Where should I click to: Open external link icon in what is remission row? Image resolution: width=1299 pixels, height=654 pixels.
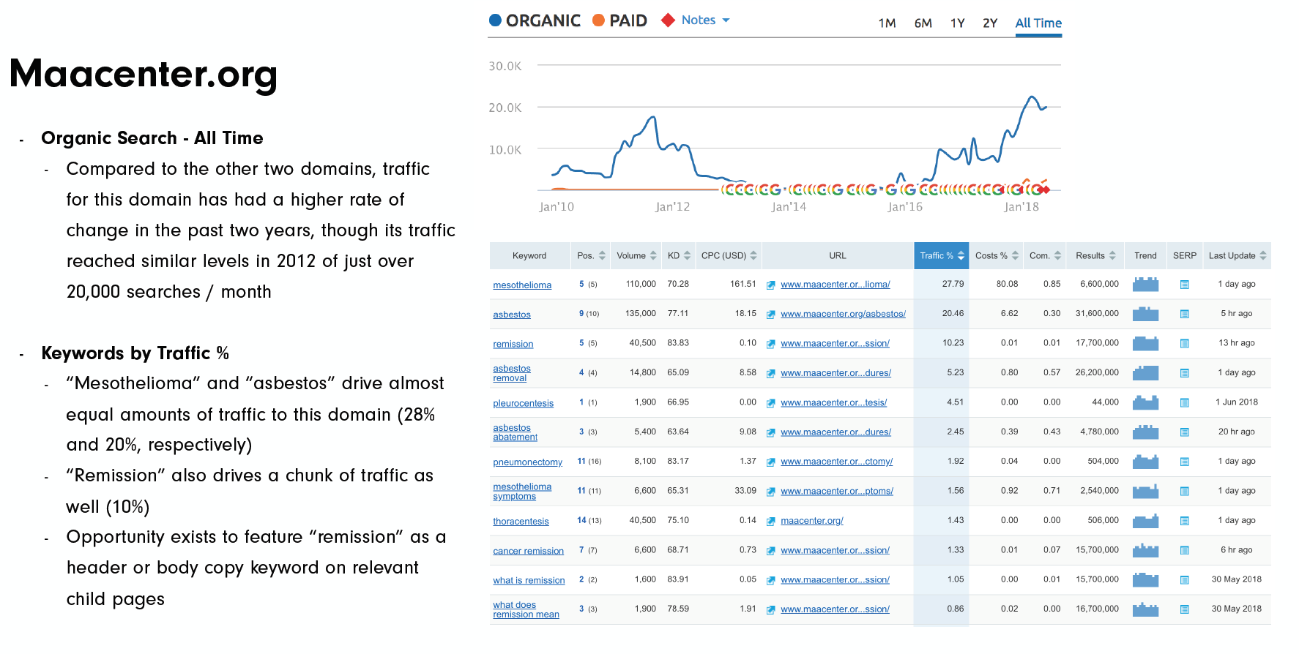coord(771,581)
